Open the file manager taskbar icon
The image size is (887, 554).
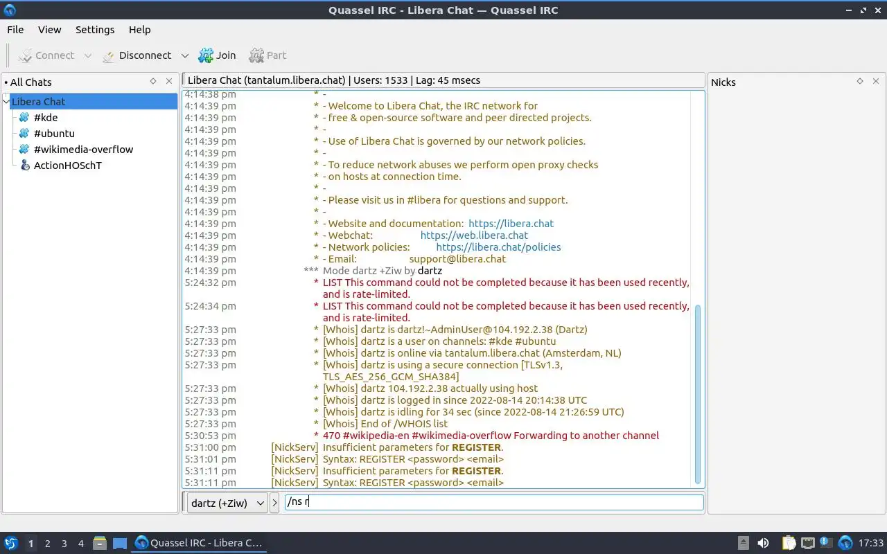(100, 543)
